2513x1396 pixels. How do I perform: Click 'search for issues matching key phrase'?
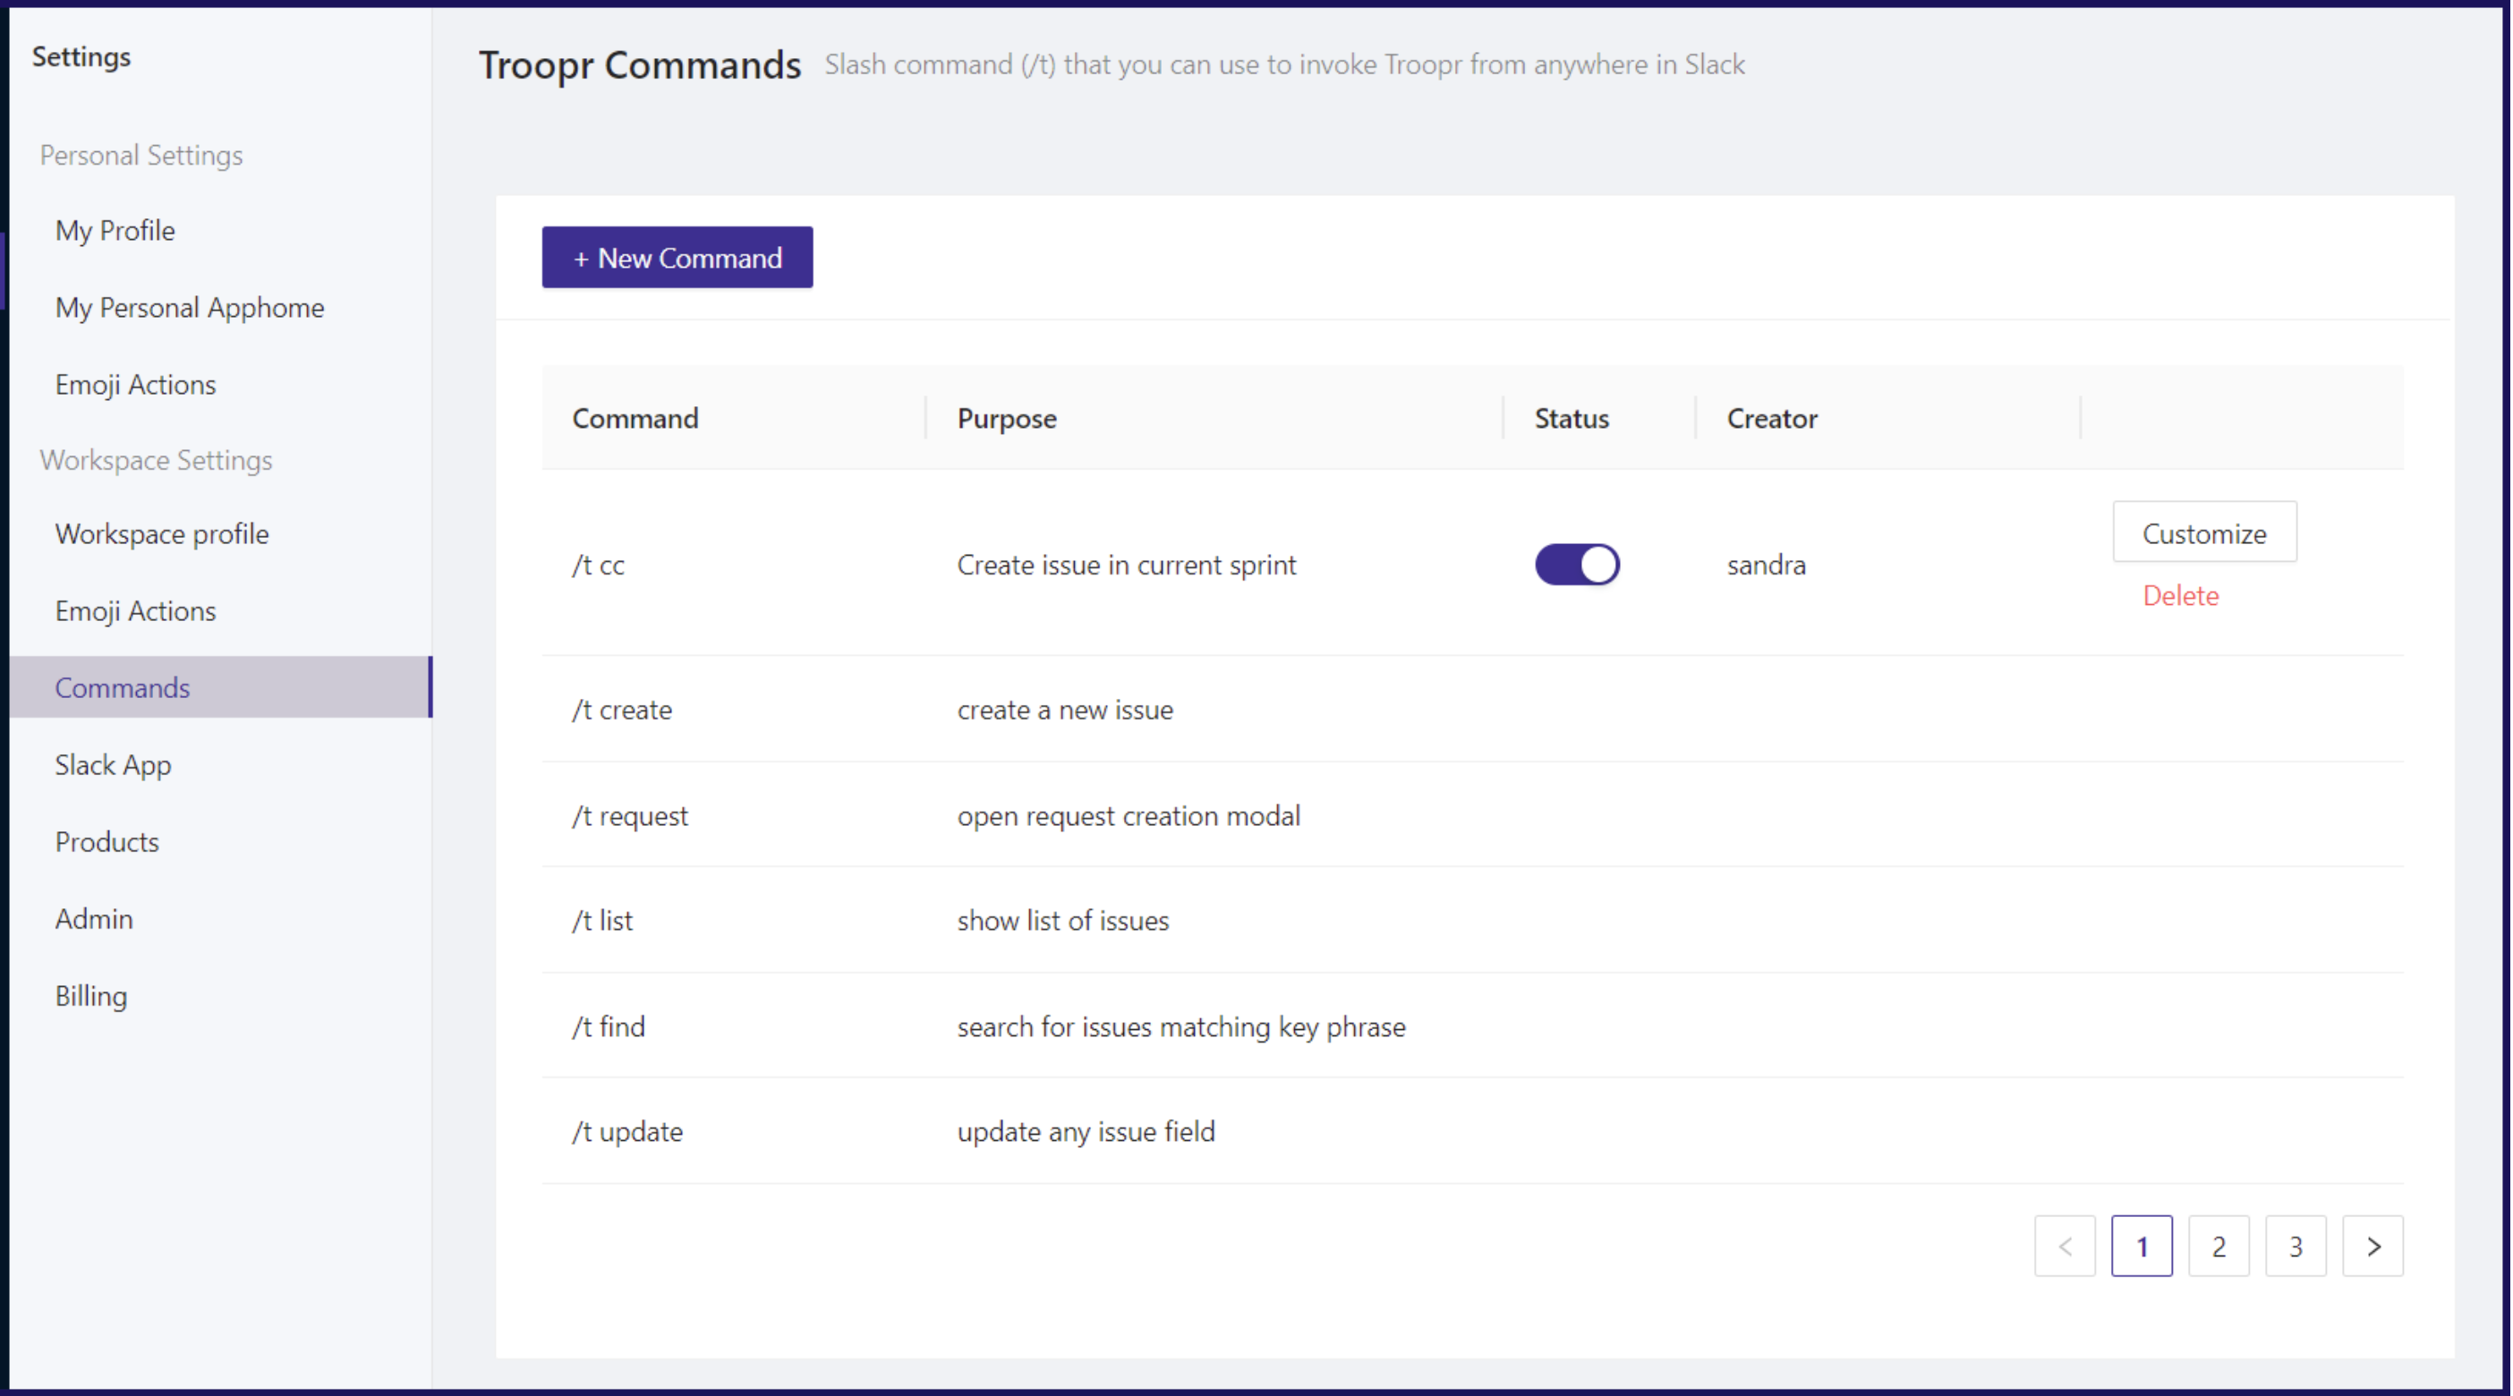pos(1181,1026)
